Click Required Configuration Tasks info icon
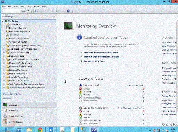178x132 pixels. [79, 37]
